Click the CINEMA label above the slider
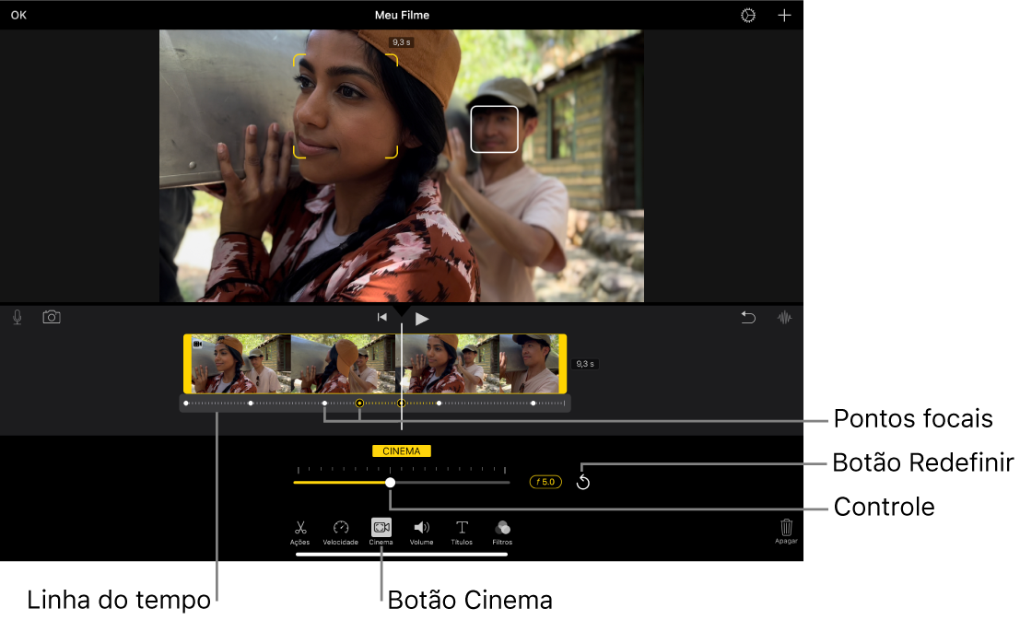The width and height of the screenshot is (1020, 620). tap(402, 450)
